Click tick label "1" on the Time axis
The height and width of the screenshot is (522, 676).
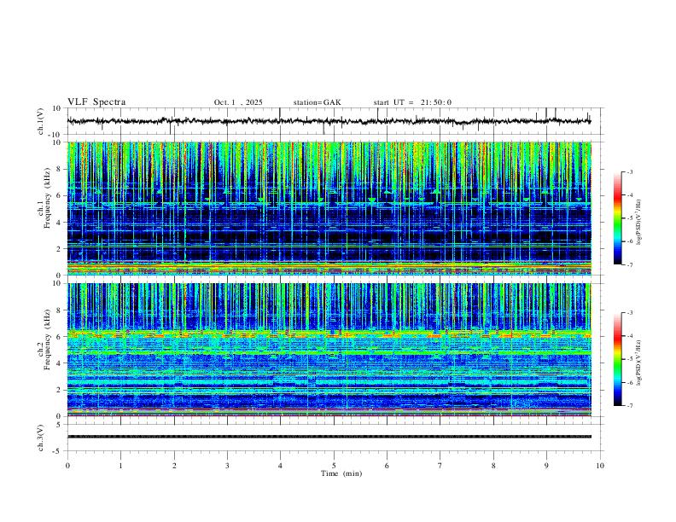(120, 466)
